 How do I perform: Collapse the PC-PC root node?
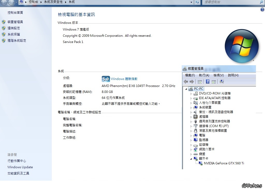186,89
